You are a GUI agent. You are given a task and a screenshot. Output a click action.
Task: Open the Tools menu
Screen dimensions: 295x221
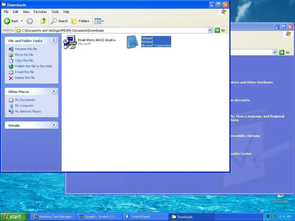[55, 12]
